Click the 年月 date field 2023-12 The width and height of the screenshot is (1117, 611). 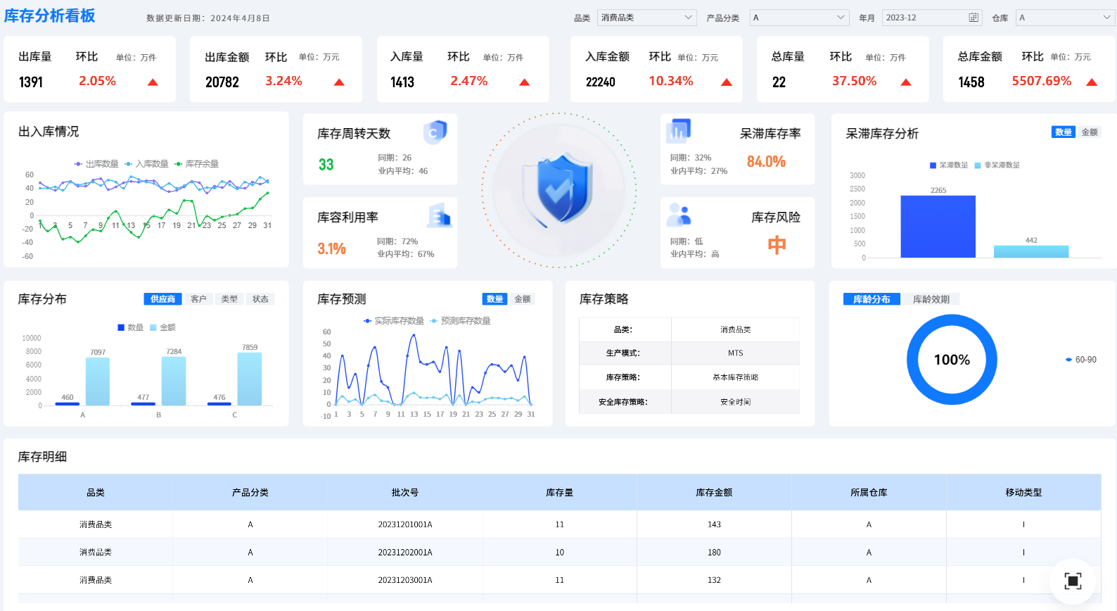(932, 18)
